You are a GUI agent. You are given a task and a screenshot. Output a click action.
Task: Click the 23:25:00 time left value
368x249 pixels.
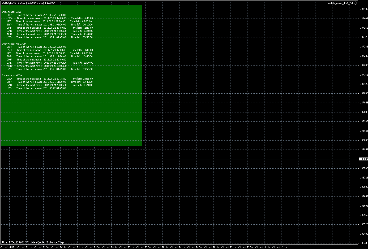pos(88,79)
